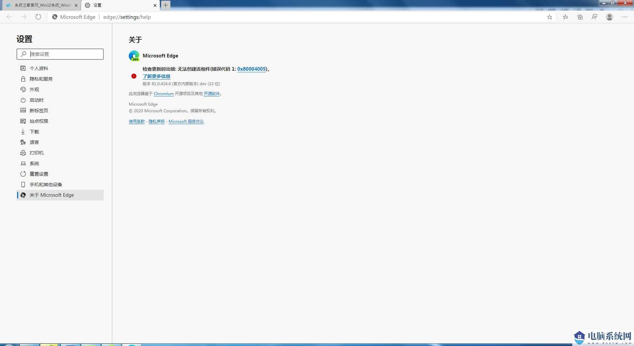
Task: Select the 设置 tab
Action: (120, 5)
